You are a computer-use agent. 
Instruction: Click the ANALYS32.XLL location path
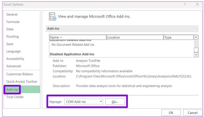134,76
